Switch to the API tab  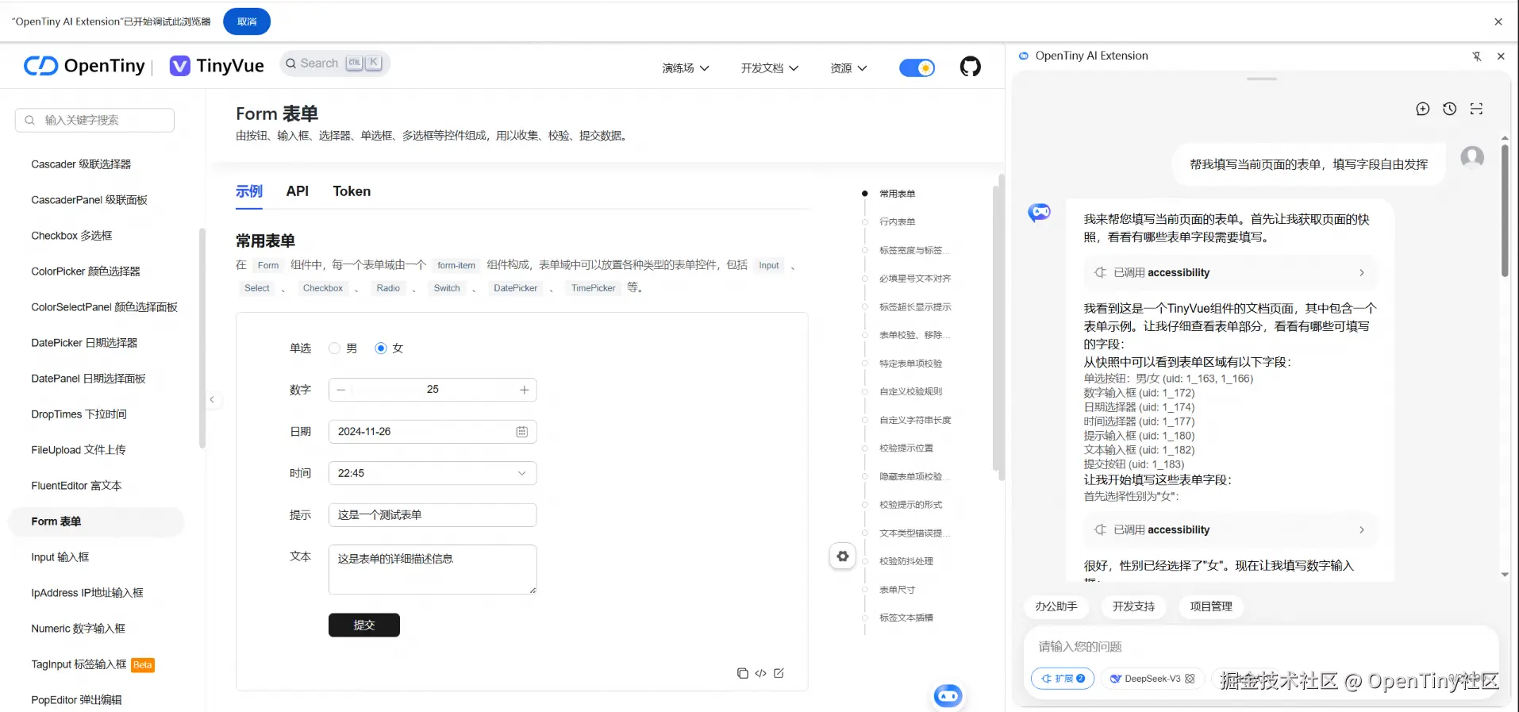click(298, 191)
